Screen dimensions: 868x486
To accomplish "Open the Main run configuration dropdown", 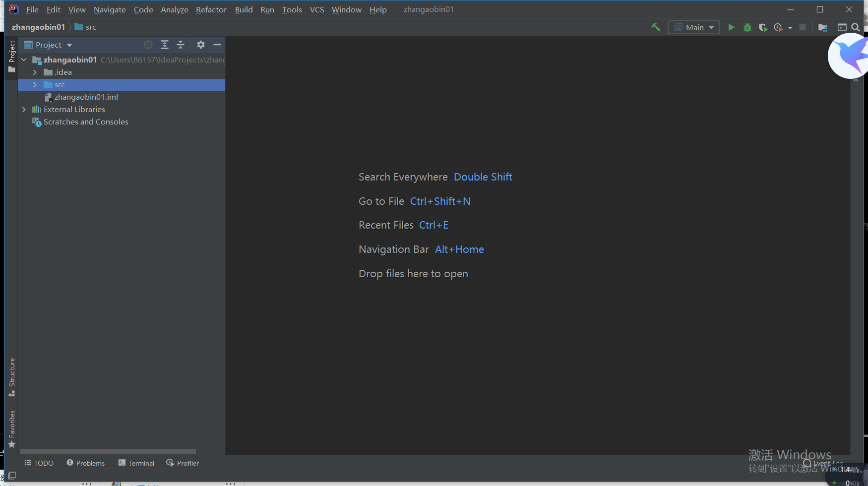I will coord(694,27).
